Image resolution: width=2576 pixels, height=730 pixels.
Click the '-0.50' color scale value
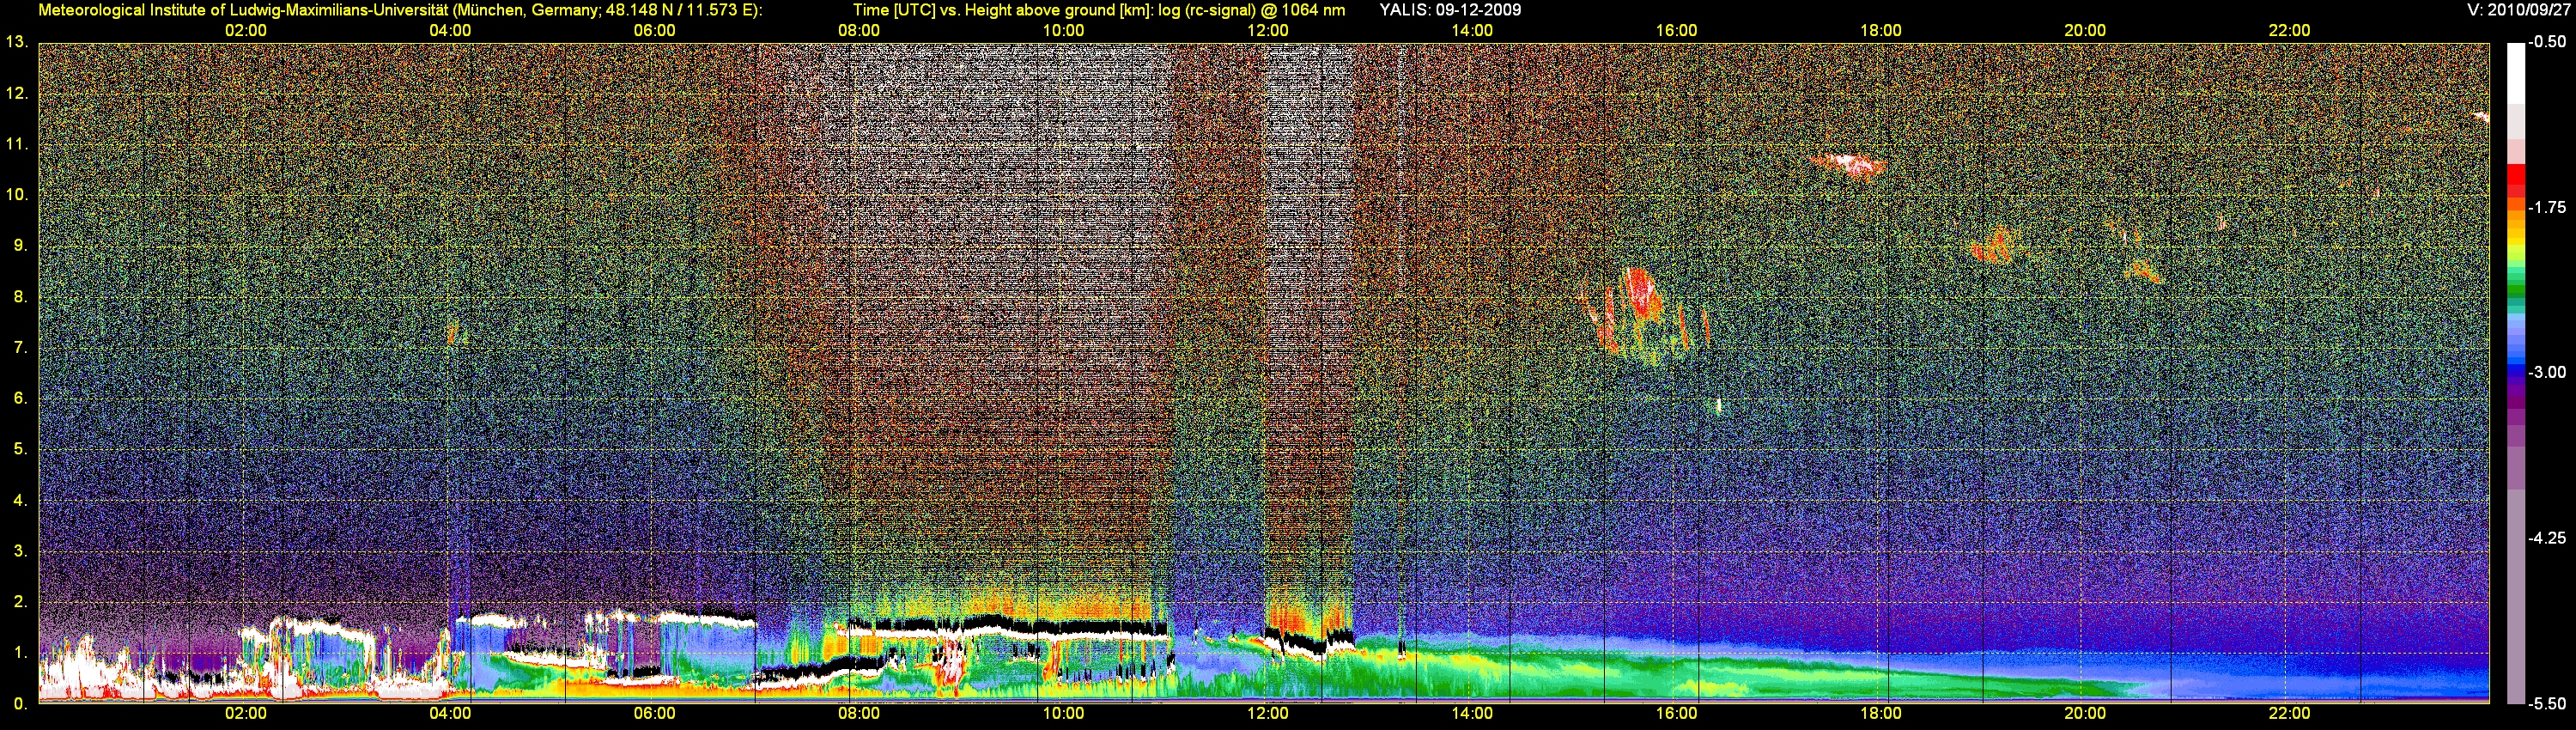point(2547,42)
